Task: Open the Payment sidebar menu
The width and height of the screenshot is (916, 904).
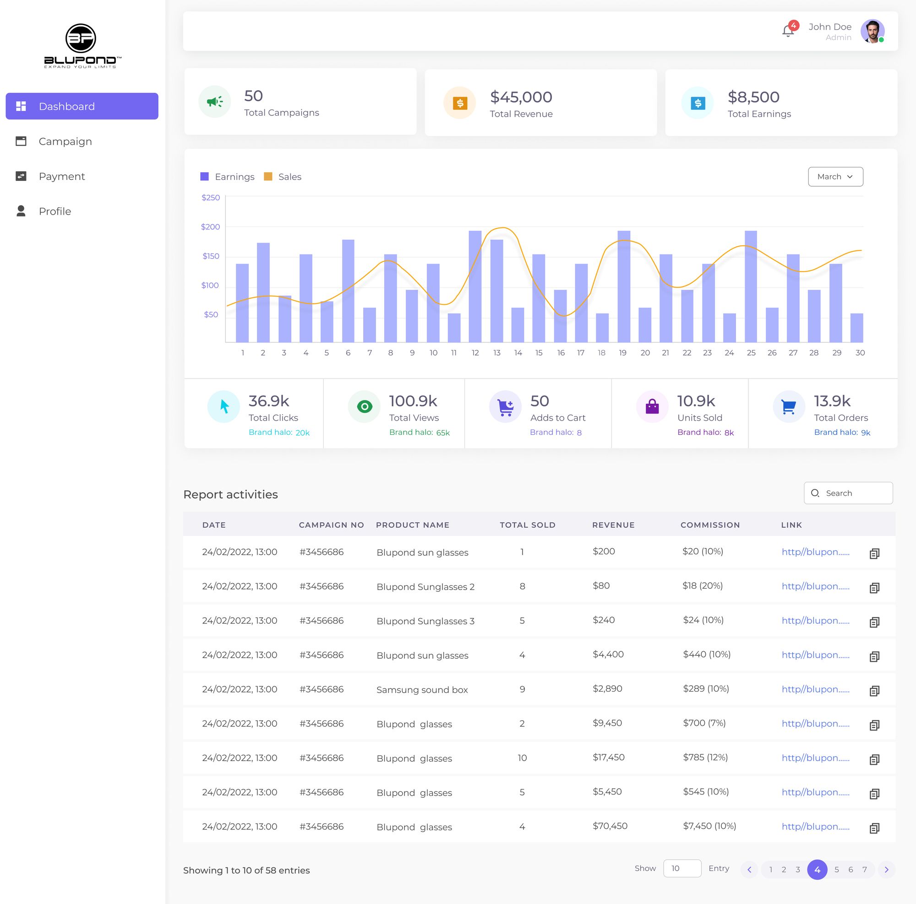Action: click(x=62, y=176)
